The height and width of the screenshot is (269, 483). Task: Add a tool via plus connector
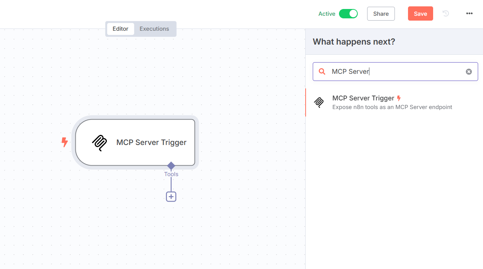[x=171, y=196]
